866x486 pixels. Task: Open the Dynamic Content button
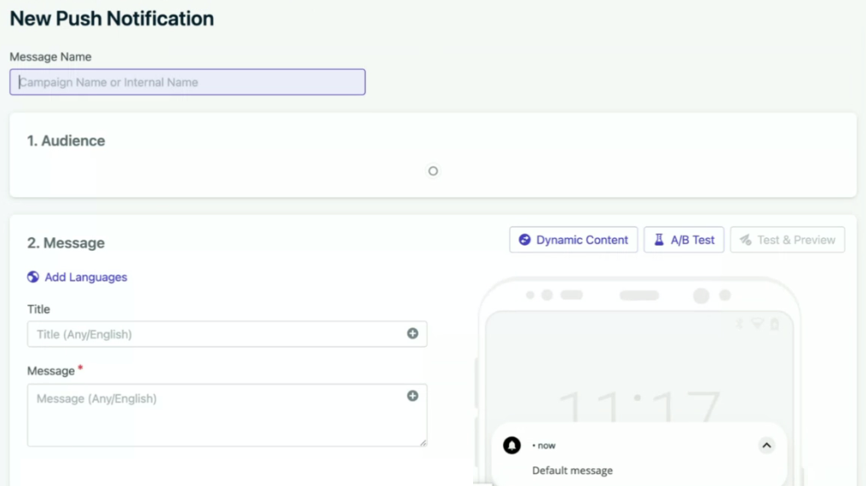pos(574,240)
